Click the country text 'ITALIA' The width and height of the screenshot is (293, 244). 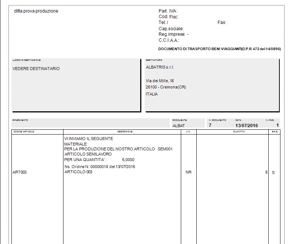tap(152, 94)
